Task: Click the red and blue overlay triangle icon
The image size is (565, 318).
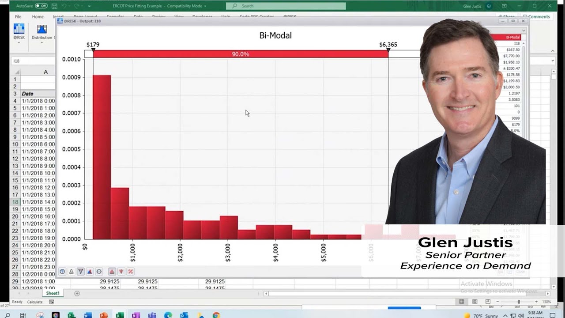Action: click(x=90, y=272)
